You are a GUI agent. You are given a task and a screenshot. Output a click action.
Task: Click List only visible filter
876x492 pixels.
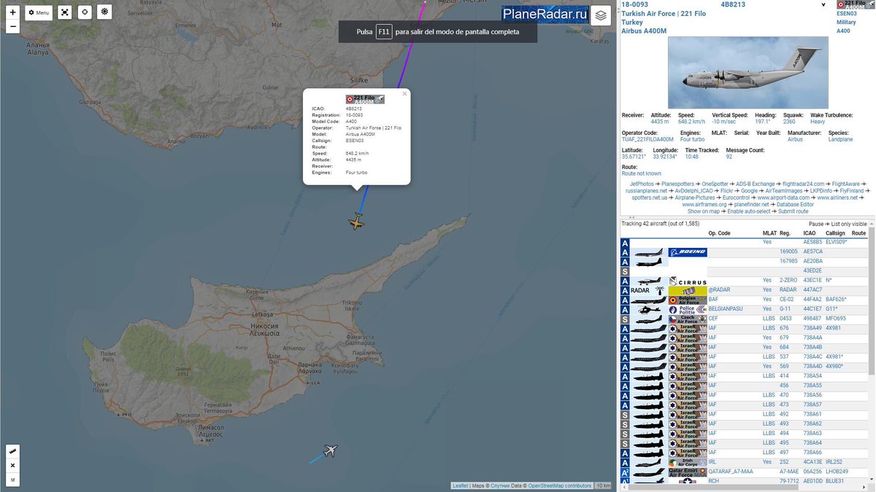849,224
